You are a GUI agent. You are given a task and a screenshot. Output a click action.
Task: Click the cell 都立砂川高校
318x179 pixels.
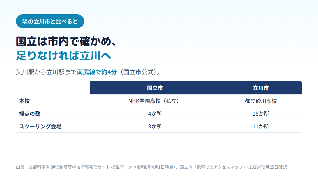click(261, 101)
